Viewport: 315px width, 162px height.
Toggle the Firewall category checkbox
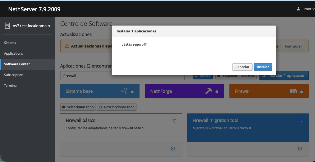coord(302,92)
